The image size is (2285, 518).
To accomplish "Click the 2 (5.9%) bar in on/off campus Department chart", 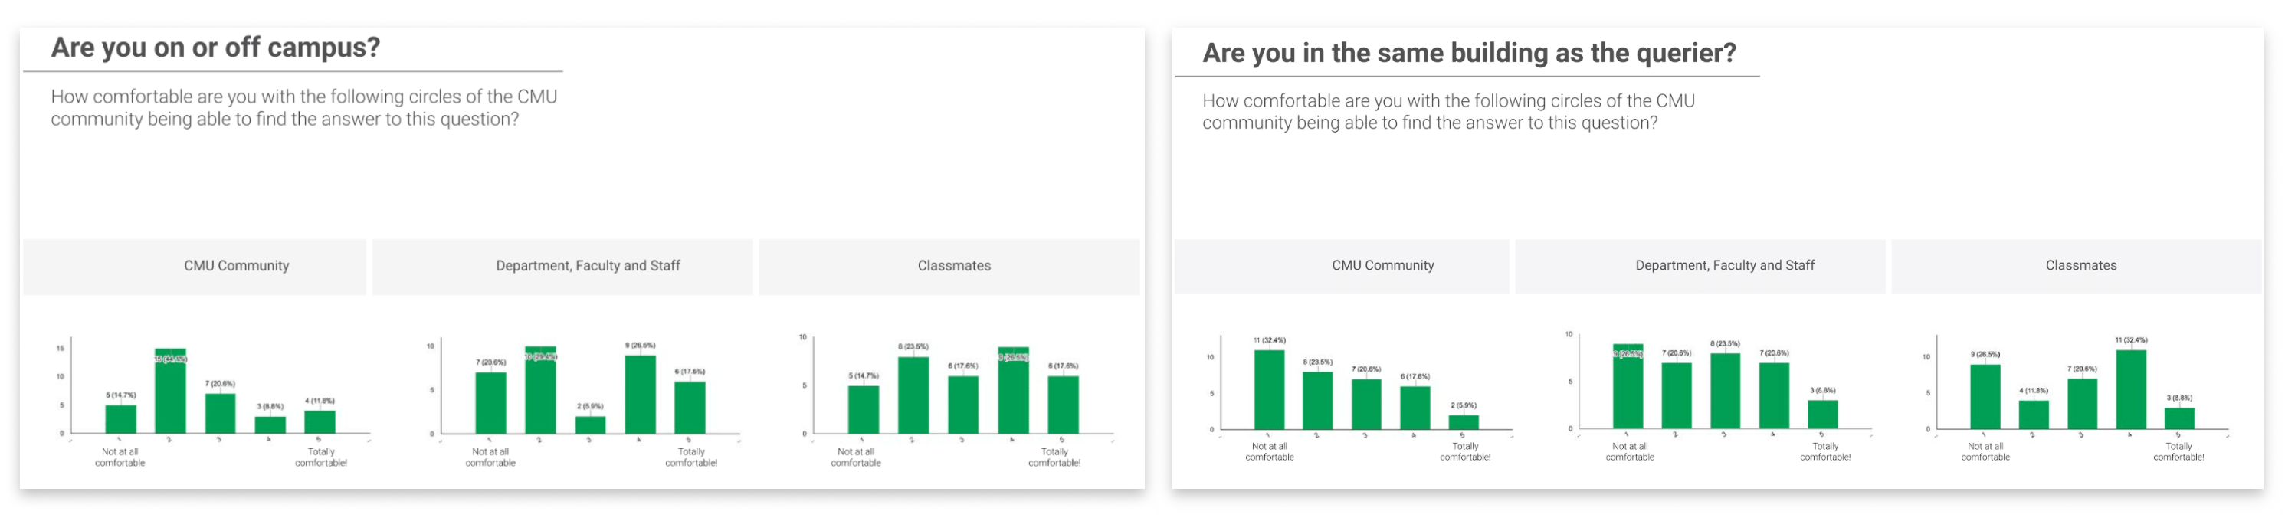I will [590, 425].
